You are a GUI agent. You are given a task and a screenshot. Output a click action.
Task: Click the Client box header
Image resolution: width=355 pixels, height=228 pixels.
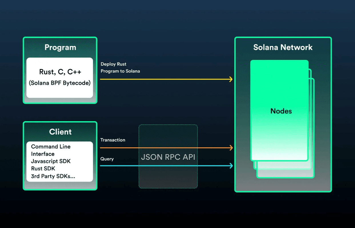point(60,132)
